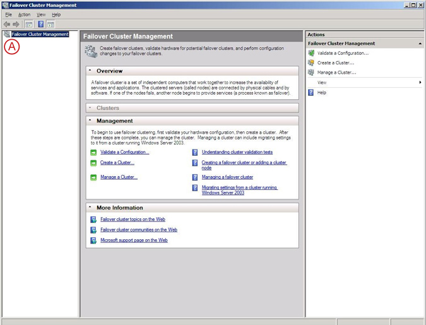Screen dimensions: 426x325
Task: Choose Validate a Configuration in Actions pane
Action: click(x=343, y=53)
